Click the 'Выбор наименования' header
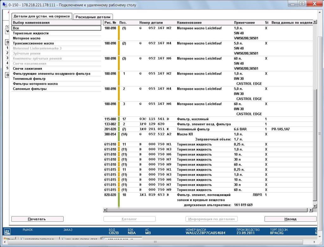 tap(56, 22)
